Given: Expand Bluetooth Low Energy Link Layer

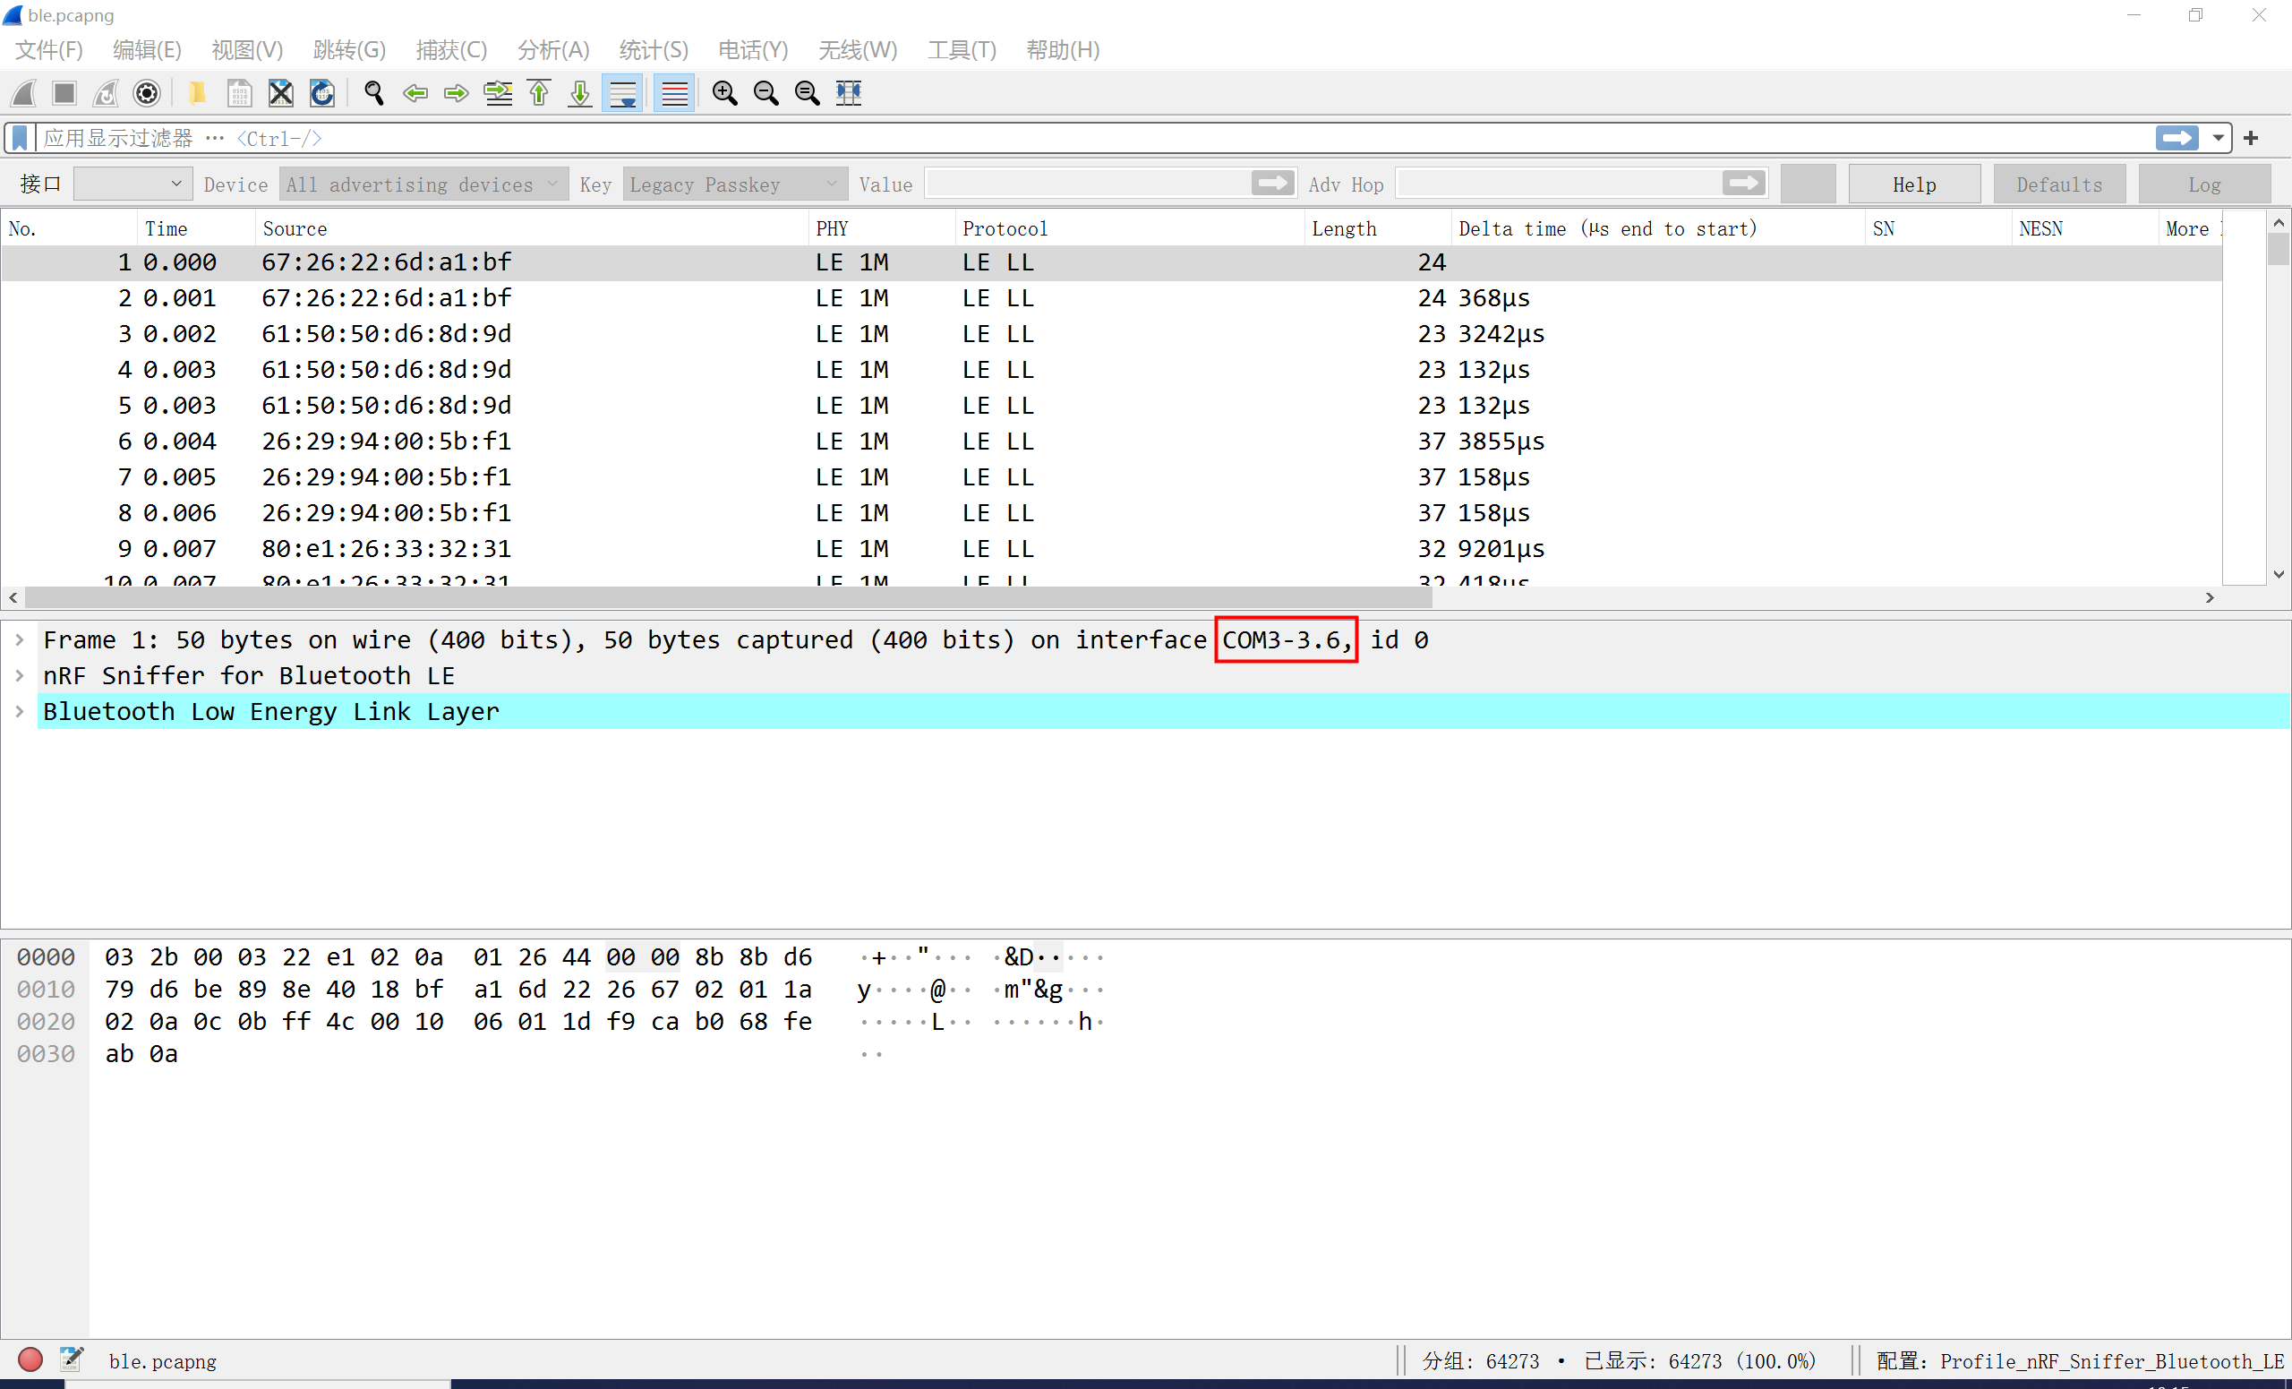Looking at the screenshot, I should 20,712.
